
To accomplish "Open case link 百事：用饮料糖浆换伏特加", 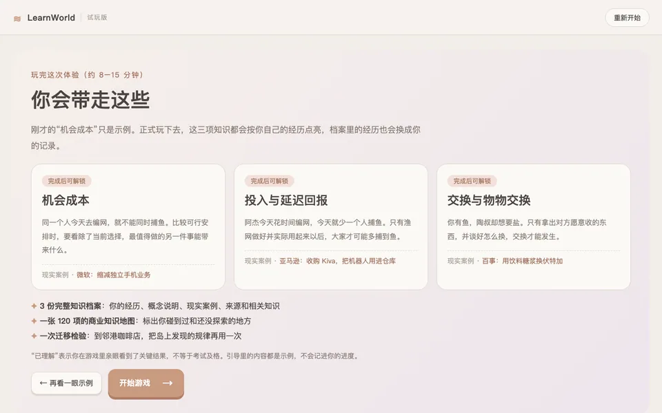I will click(522, 261).
